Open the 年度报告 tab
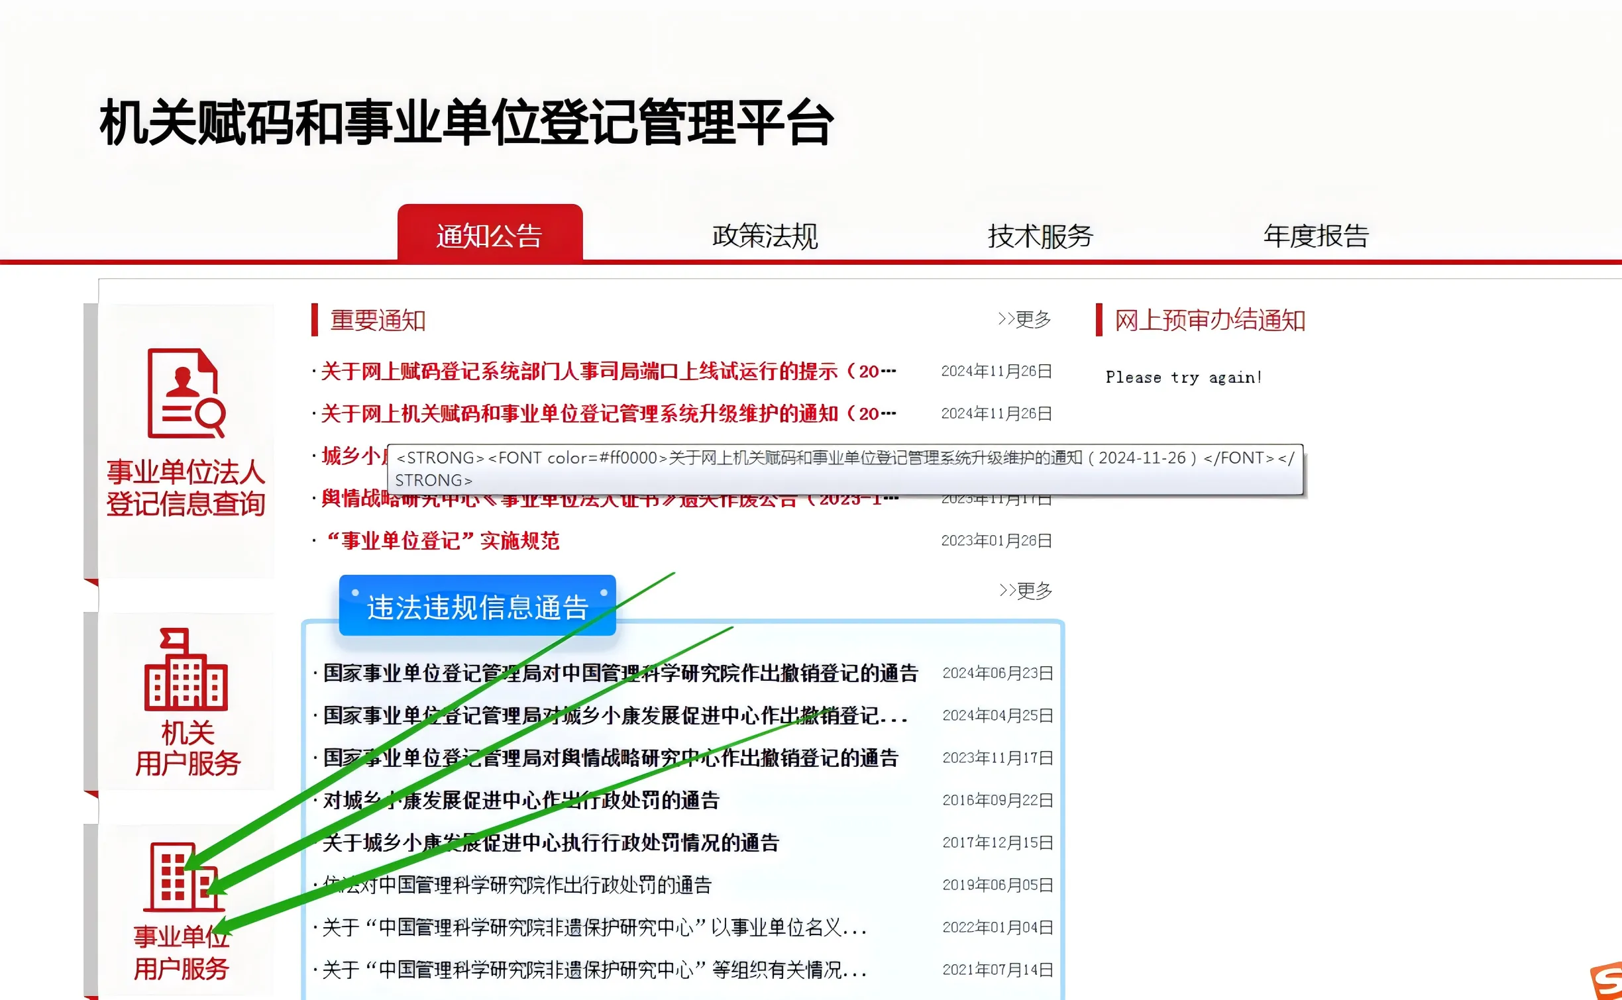This screenshot has width=1622, height=1000. 1316,235
